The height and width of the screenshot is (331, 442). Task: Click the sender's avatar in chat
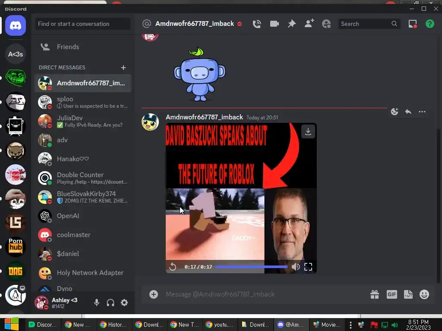click(150, 122)
